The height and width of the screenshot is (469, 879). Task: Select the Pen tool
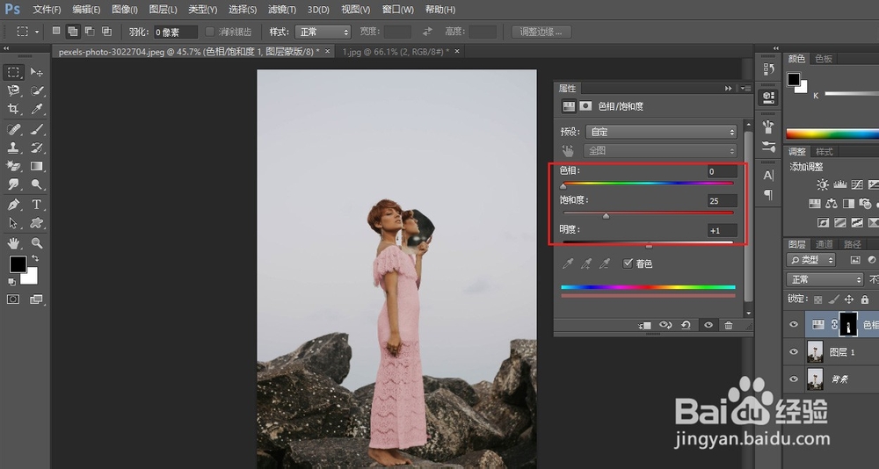coord(13,205)
